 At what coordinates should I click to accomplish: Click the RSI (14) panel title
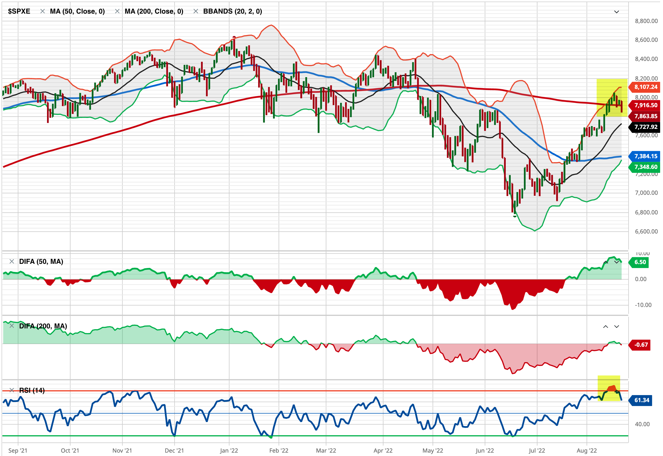point(32,391)
